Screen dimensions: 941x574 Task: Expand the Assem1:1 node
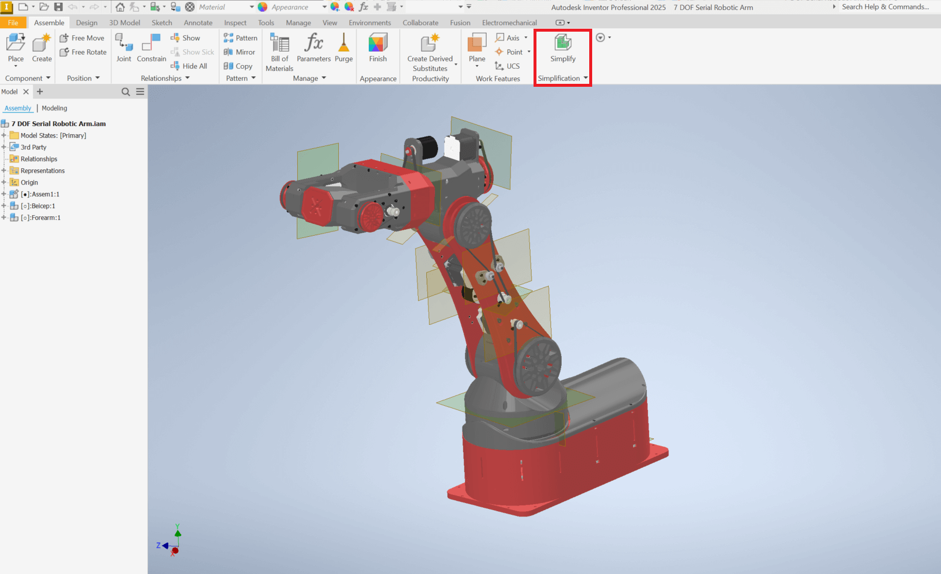pyautogui.click(x=4, y=194)
